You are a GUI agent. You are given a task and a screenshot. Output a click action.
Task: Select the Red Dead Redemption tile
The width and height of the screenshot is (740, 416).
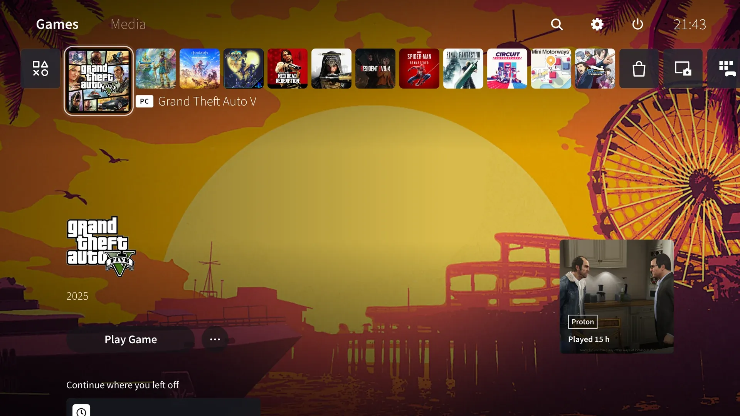[288, 69]
